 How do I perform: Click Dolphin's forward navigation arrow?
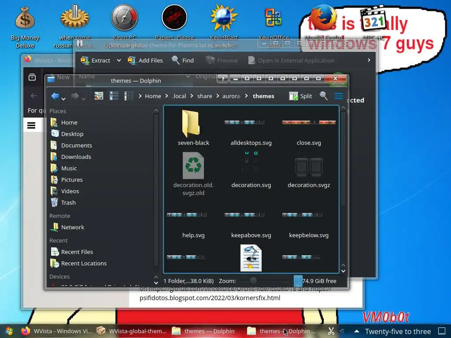point(75,96)
